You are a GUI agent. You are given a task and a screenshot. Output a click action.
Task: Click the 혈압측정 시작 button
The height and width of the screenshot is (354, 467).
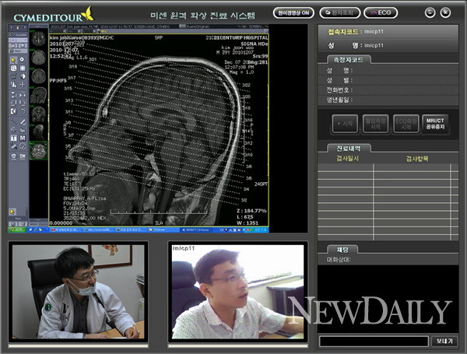click(x=376, y=124)
